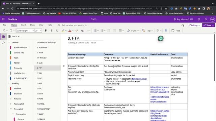Open the highon.coffee linux commands link
The height and width of the screenshot is (121, 216).
pyautogui.click(x=160, y=116)
